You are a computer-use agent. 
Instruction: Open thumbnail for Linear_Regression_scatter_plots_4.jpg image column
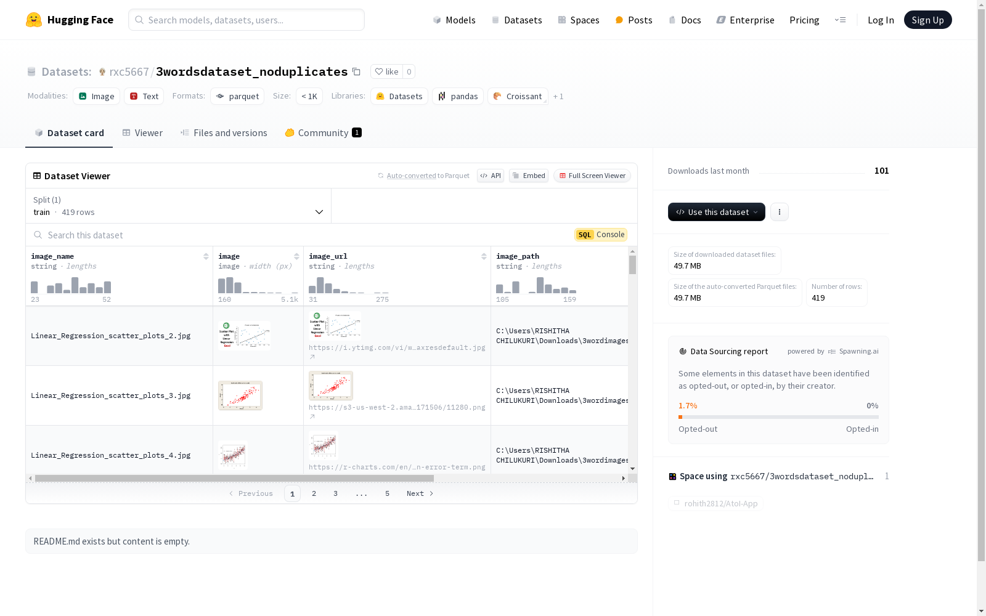coord(233,455)
